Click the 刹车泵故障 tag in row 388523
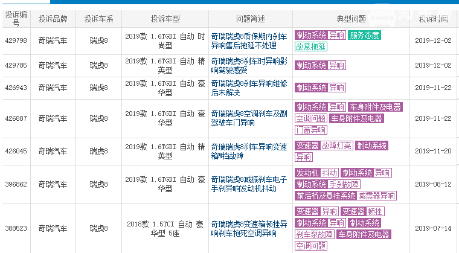The image size is (459, 253). coord(315,234)
